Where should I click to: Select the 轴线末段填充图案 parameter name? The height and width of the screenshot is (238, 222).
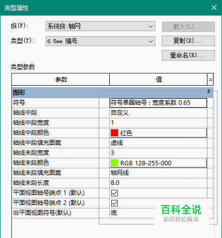61,173
